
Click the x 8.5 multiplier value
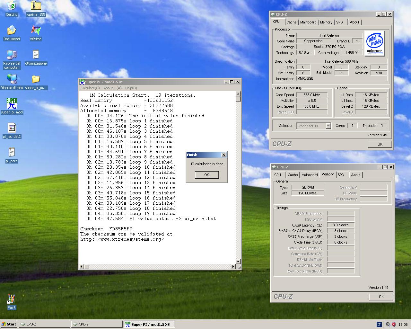[x=312, y=101]
